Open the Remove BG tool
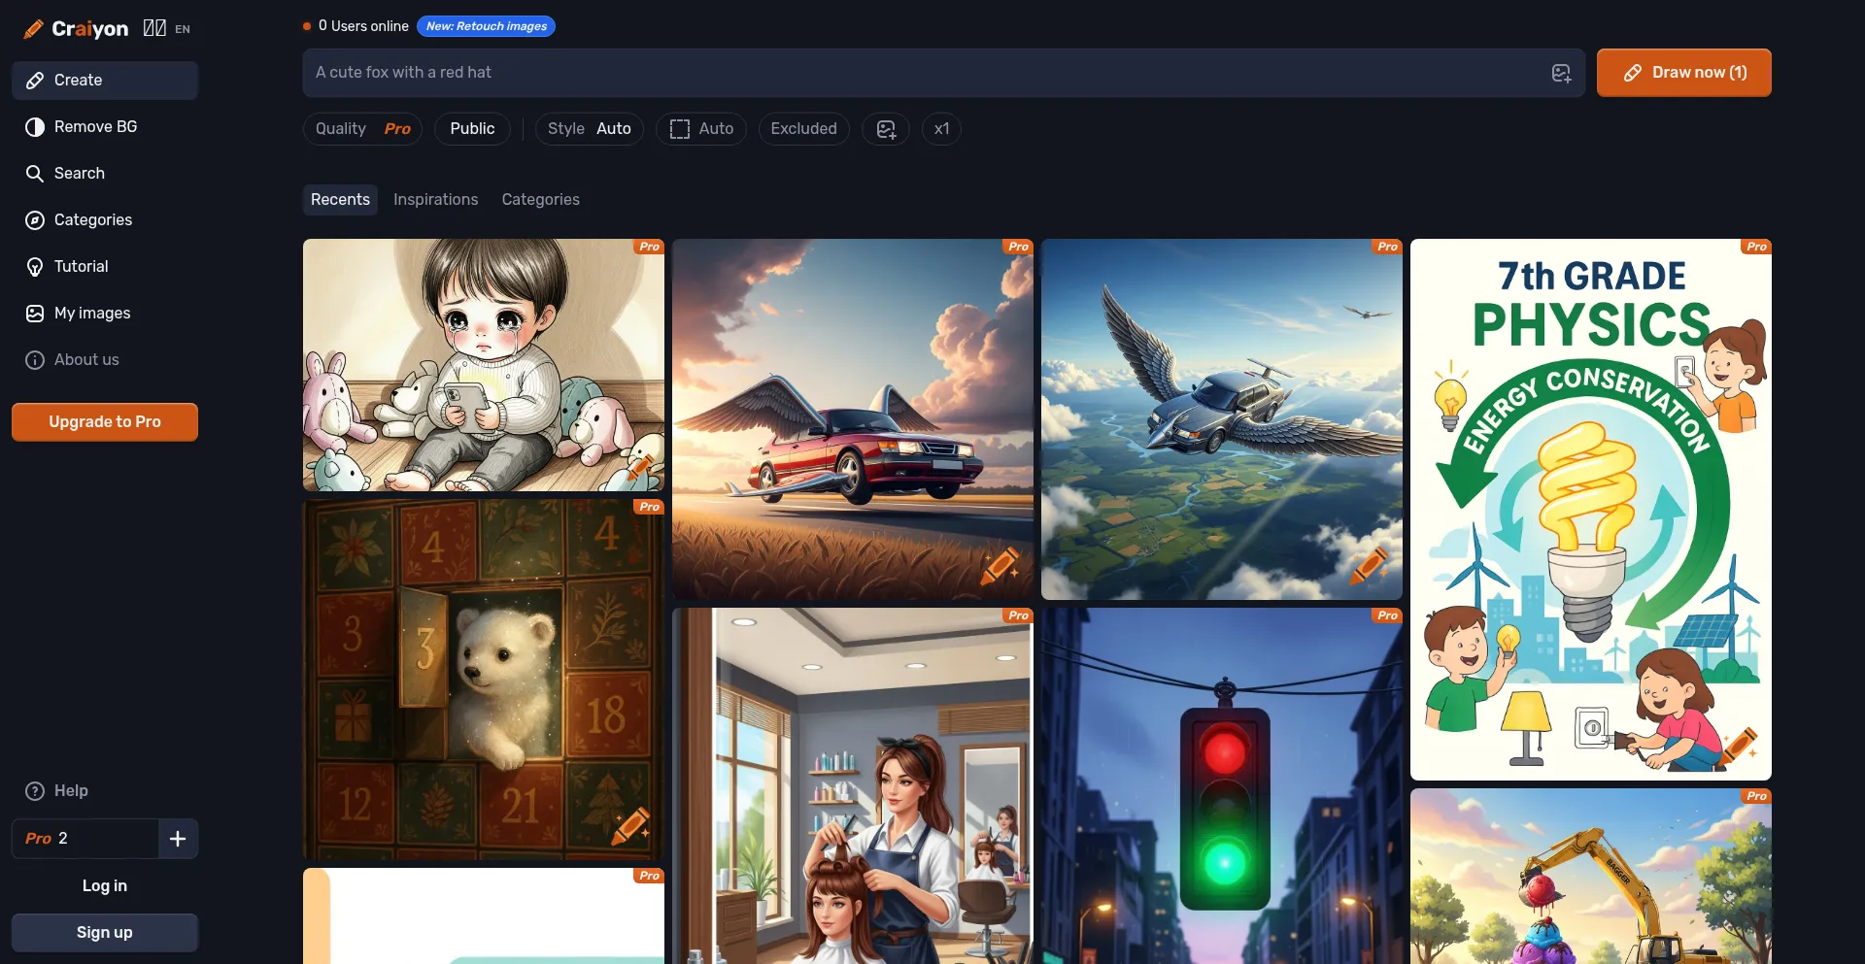Viewport: 1865px width, 964px height. (x=95, y=127)
